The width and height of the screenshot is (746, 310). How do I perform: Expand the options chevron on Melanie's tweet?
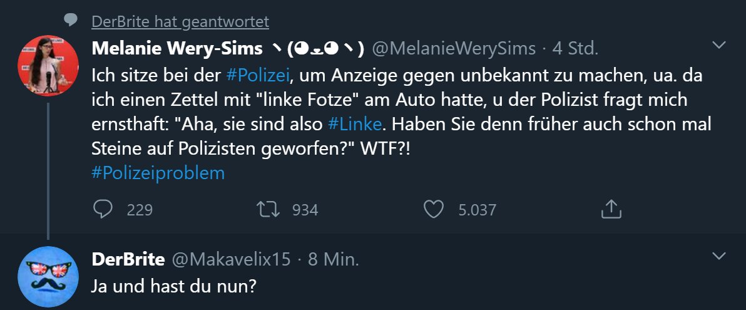[x=720, y=44]
